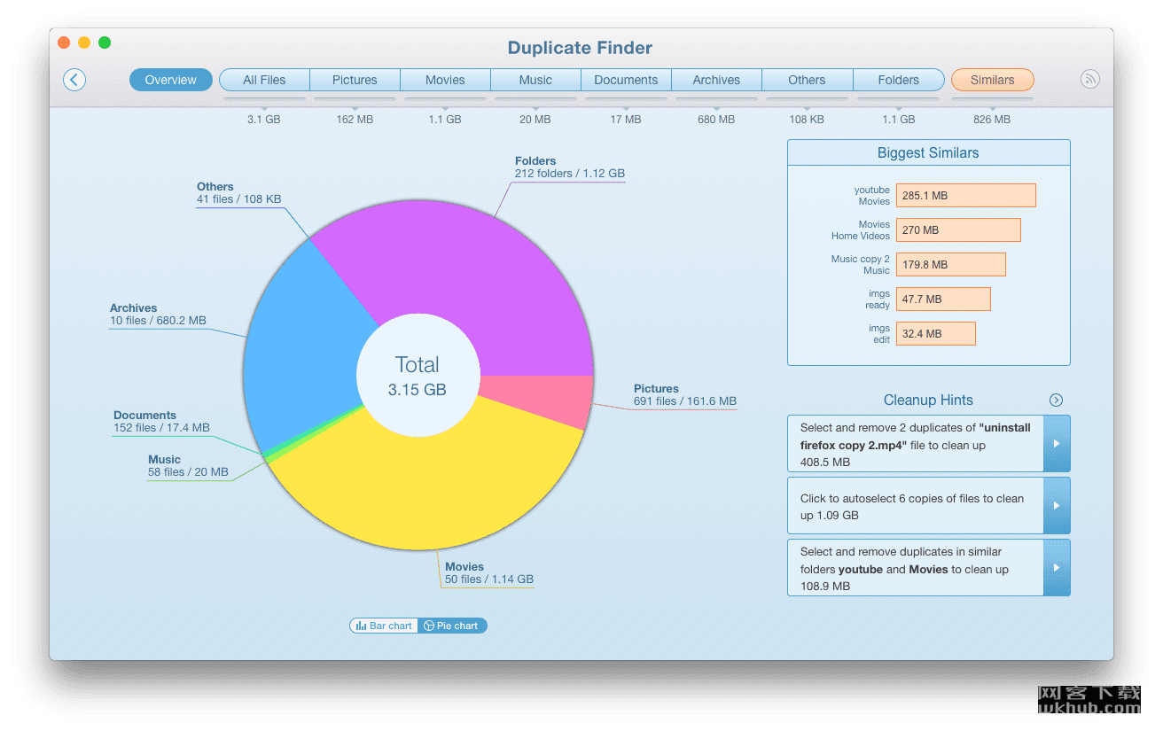This screenshot has width=1163, height=731.
Task: Click the 162 MB size under Pictures
Action: [x=355, y=119]
